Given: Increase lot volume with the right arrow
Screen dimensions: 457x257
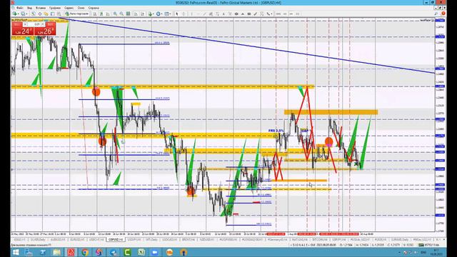Looking at the screenshot, I should 43,24.
